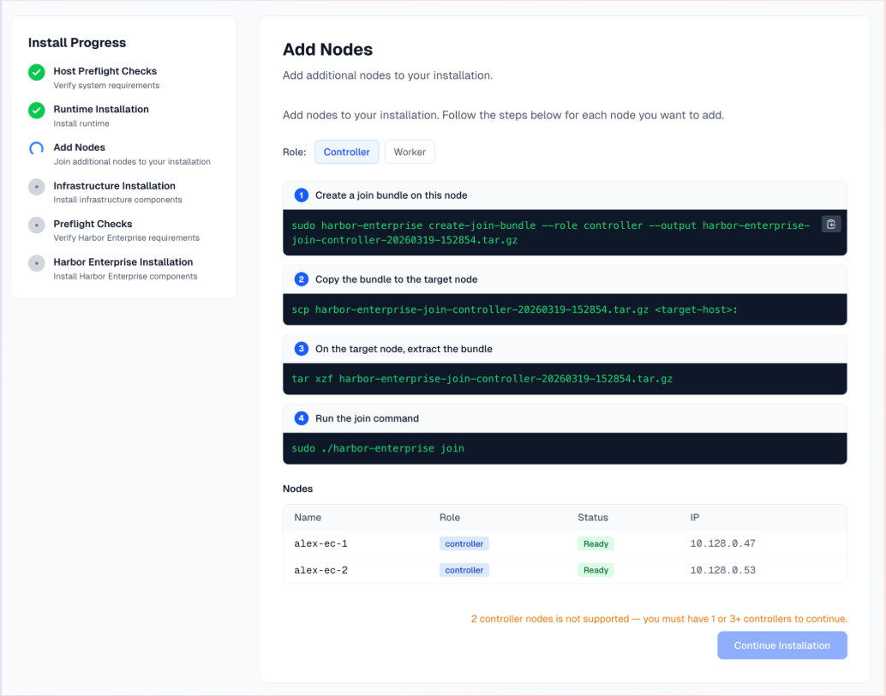The image size is (886, 696).
Task: Click step 3 number badge
Action: pyautogui.click(x=301, y=349)
